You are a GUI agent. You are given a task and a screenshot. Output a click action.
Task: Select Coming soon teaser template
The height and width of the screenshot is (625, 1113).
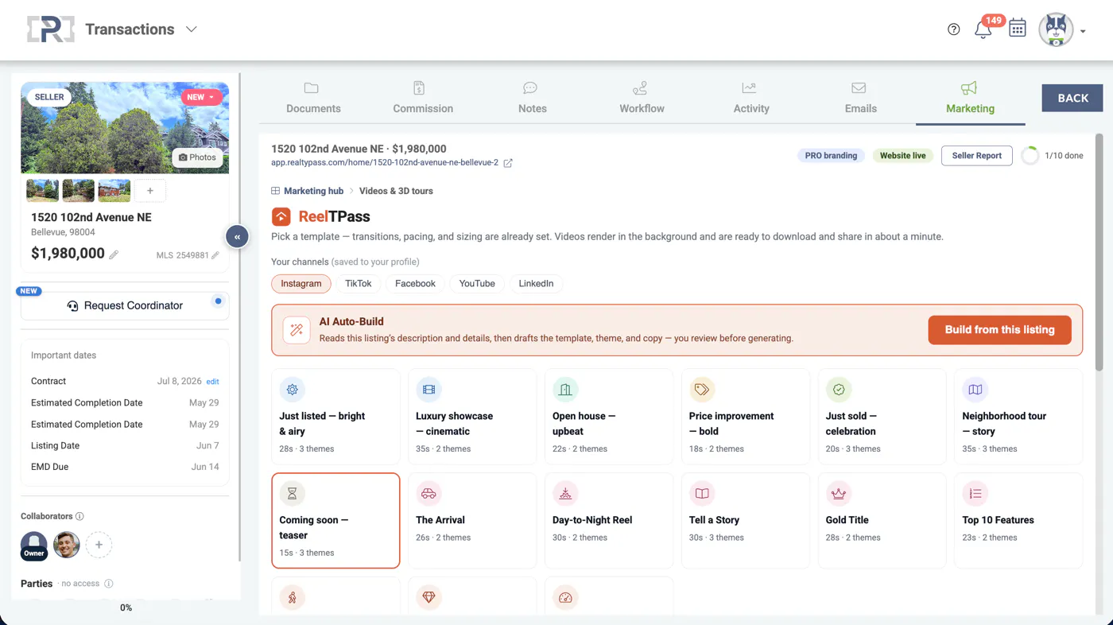335,521
